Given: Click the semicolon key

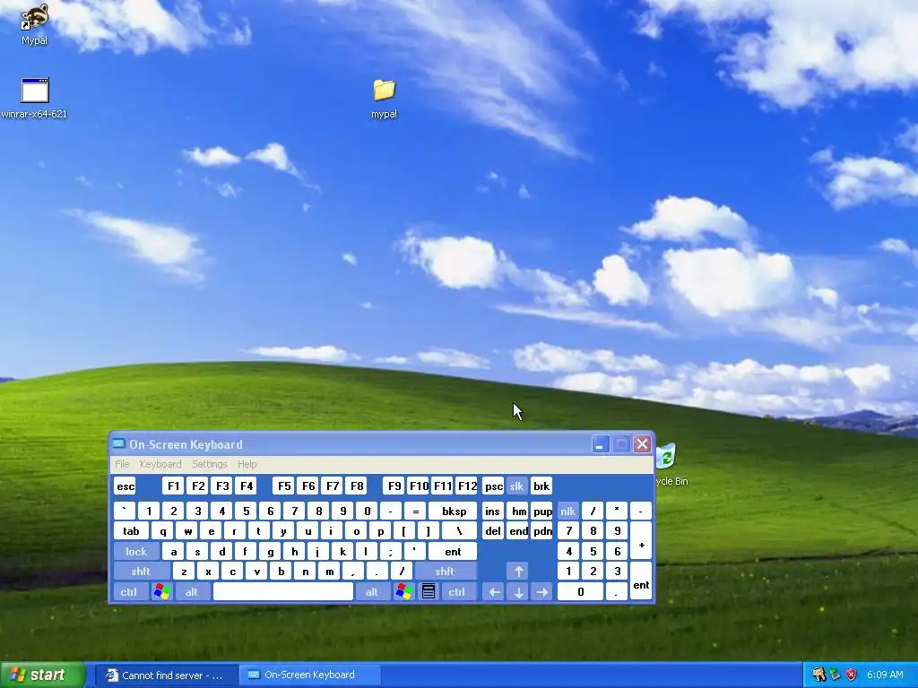Looking at the screenshot, I should pyautogui.click(x=391, y=551).
